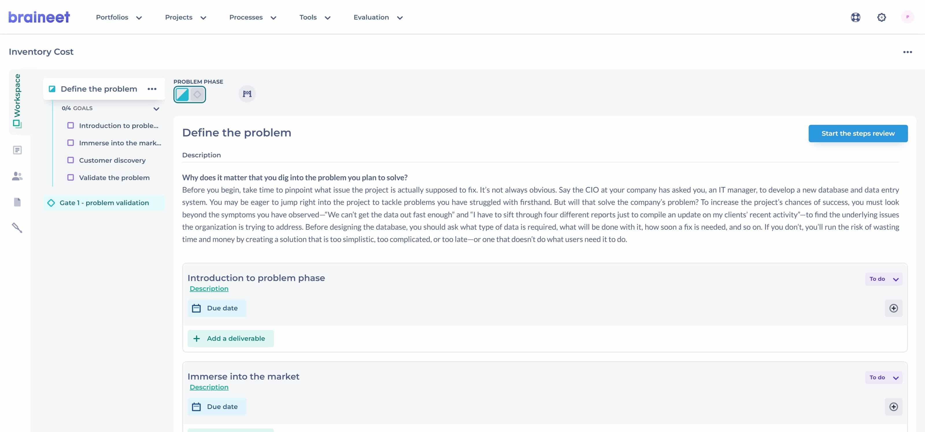Open the notes panel in the left sidebar
This screenshot has height=432, width=925.
17,150
